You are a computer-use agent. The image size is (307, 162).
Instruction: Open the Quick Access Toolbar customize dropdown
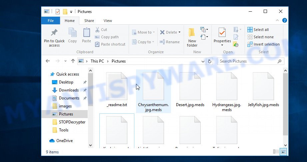tap(71, 12)
